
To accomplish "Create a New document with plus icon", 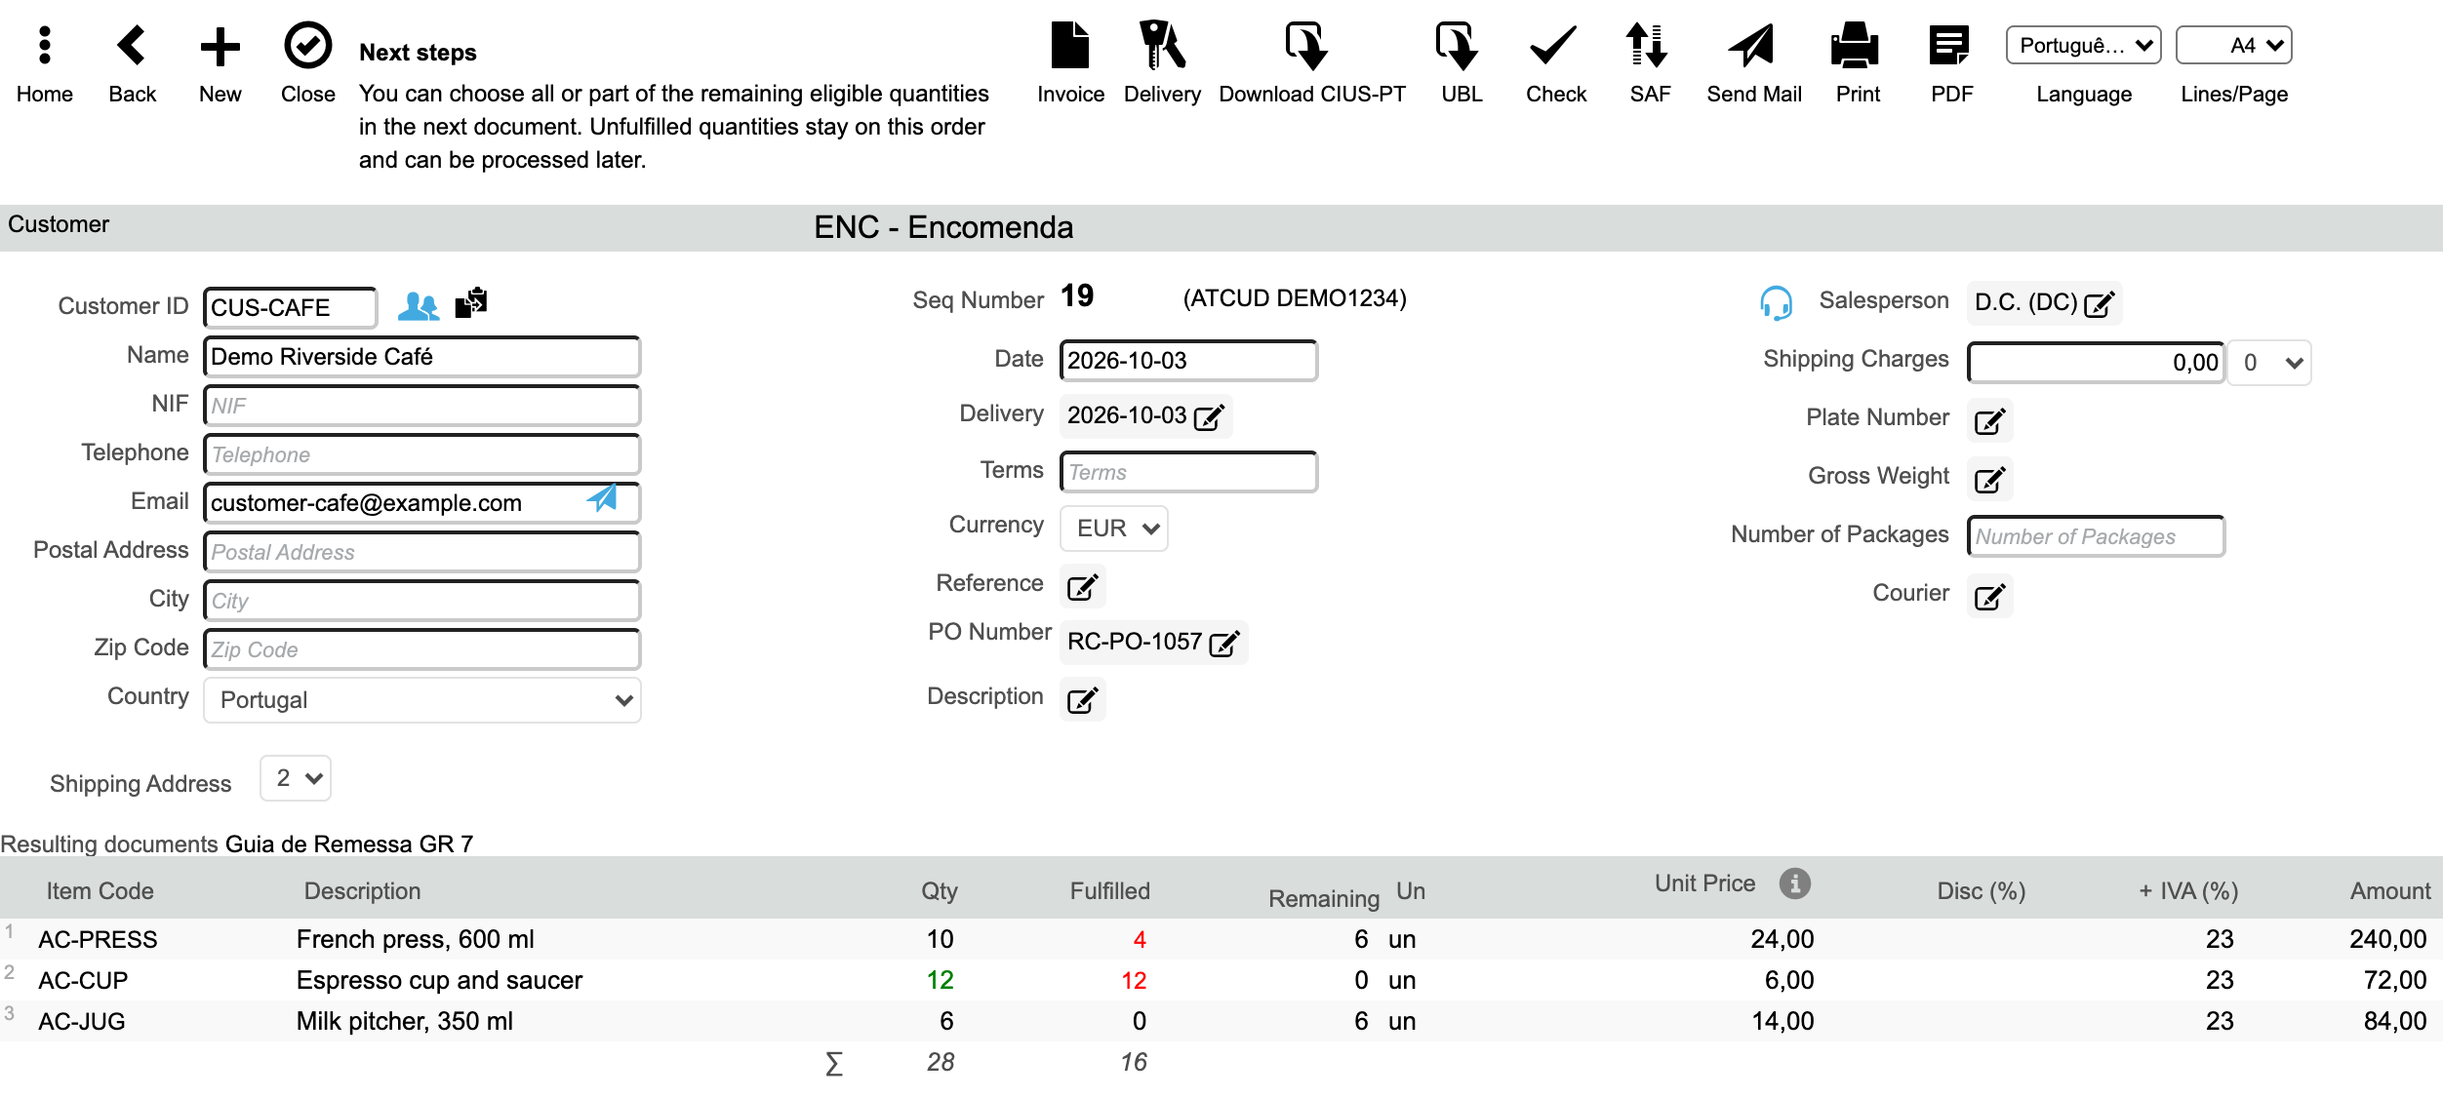I will [220, 46].
